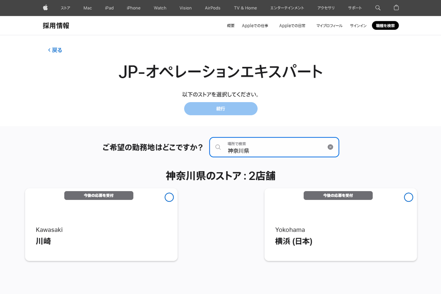
Task: Click the 今後の応募を受付 badge on Yokohama card
Action: [338, 196]
